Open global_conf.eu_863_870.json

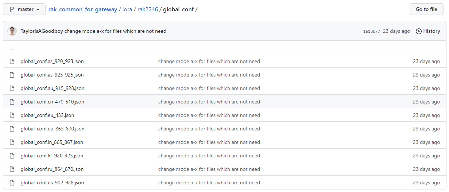click(53, 129)
